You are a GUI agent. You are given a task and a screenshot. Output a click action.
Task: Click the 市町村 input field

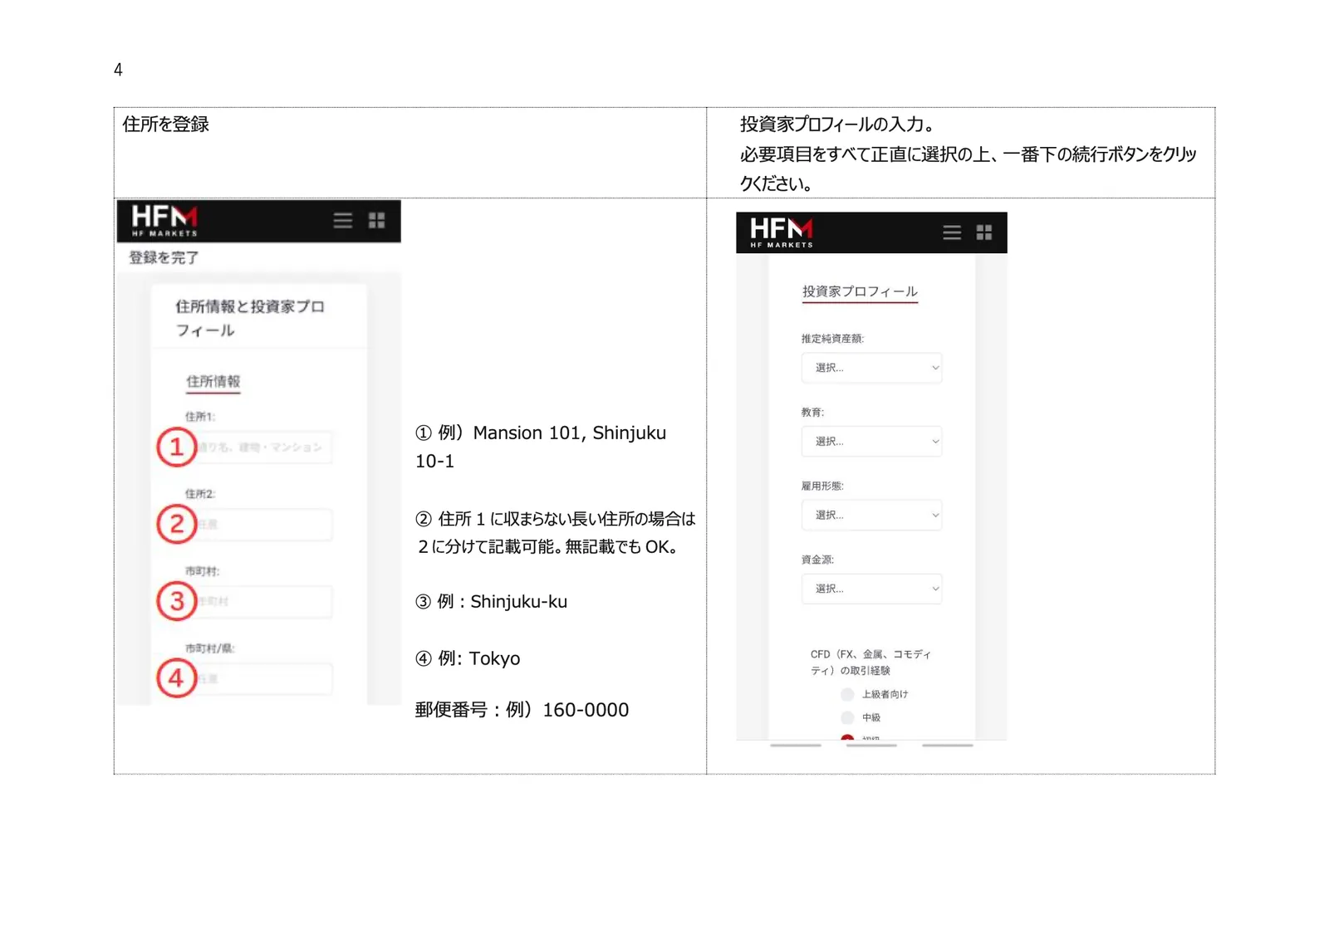(x=262, y=601)
